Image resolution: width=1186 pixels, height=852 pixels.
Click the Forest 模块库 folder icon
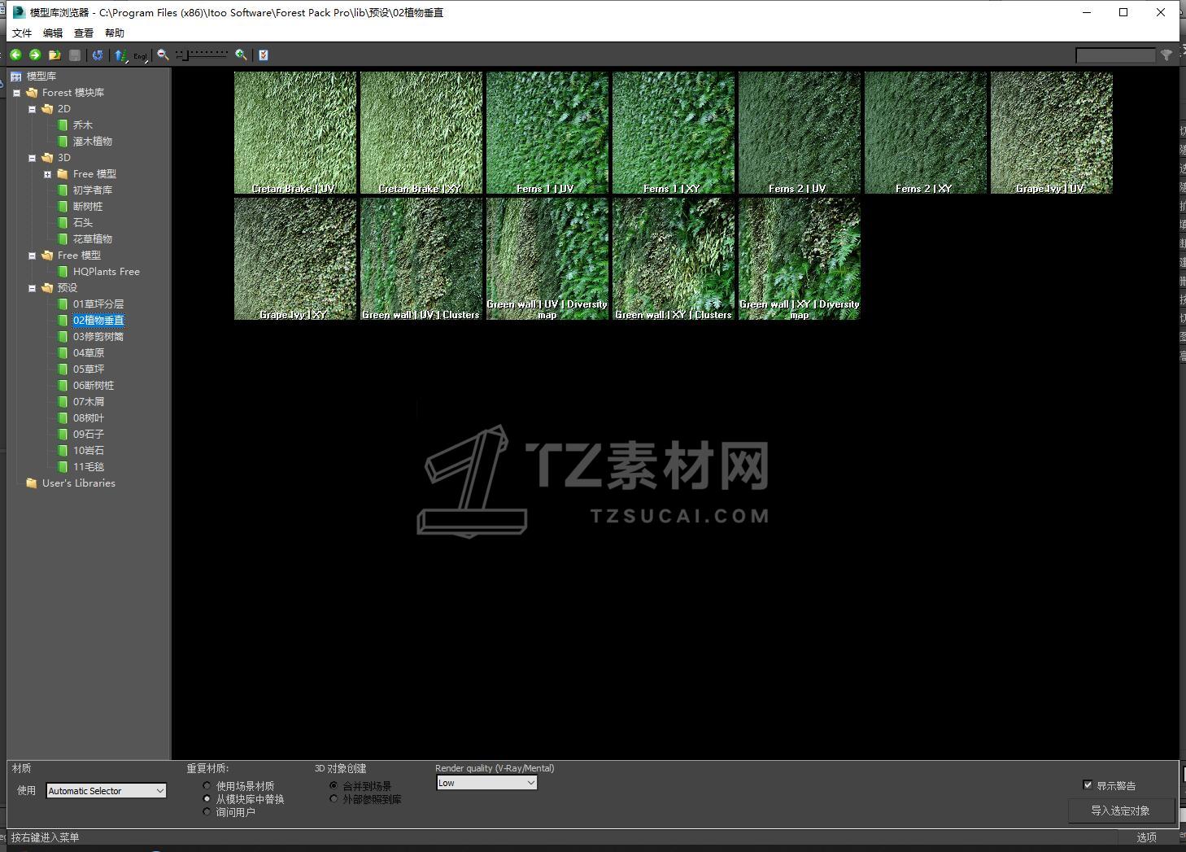coord(32,93)
